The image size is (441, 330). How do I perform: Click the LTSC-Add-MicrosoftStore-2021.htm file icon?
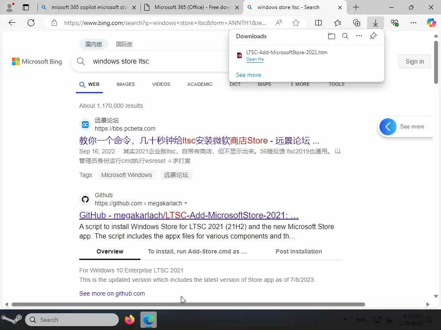point(239,55)
